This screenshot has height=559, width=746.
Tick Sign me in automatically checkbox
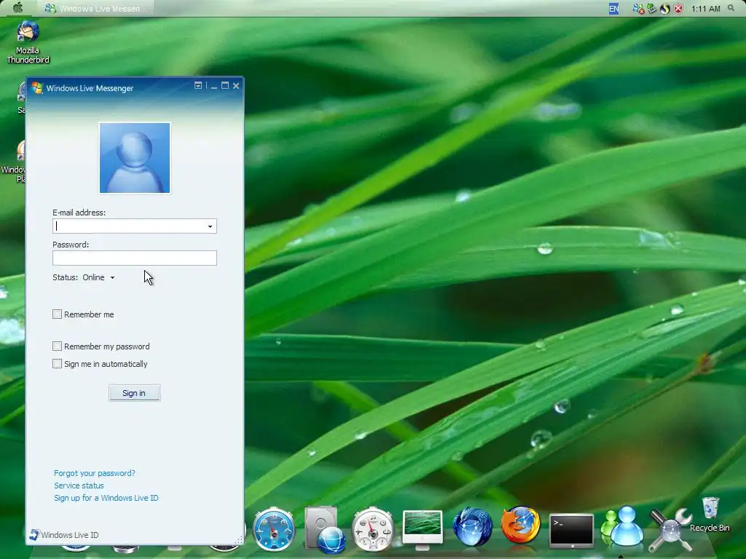tap(57, 364)
